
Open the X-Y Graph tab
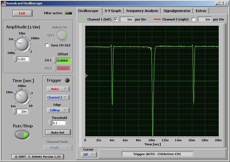coord(112,11)
